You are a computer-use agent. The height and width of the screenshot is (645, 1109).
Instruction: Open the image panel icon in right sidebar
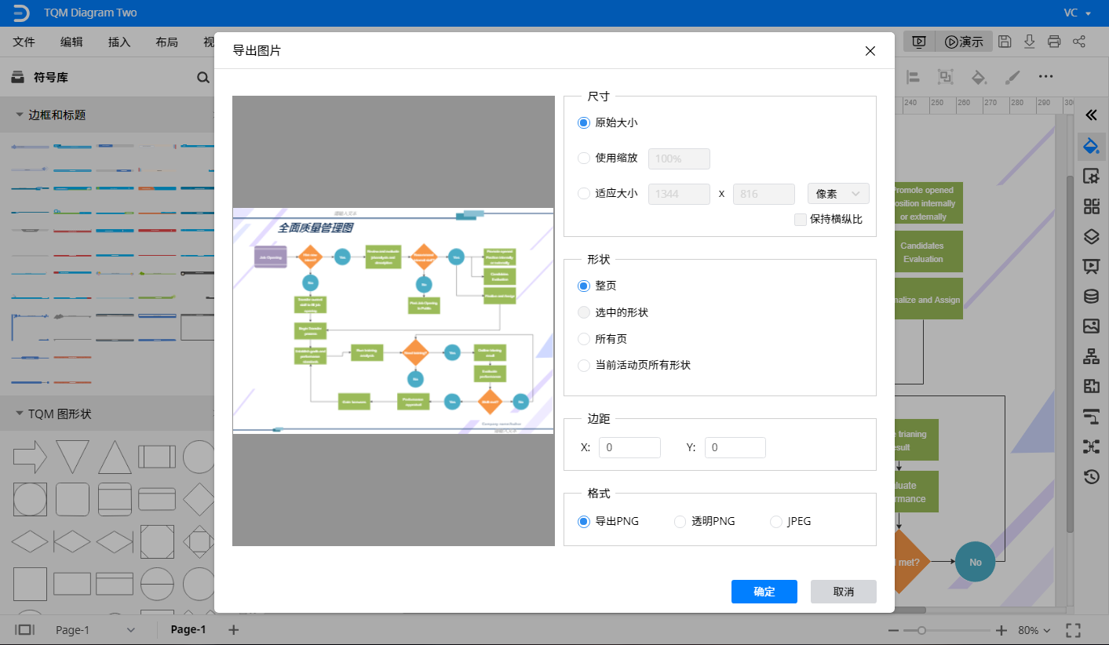[1090, 326]
